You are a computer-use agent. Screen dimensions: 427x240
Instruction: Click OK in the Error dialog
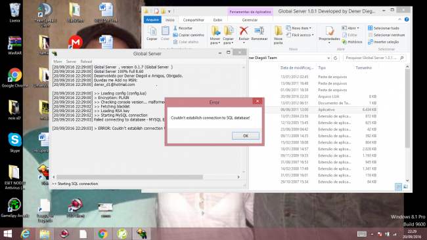click(x=246, y=136)
